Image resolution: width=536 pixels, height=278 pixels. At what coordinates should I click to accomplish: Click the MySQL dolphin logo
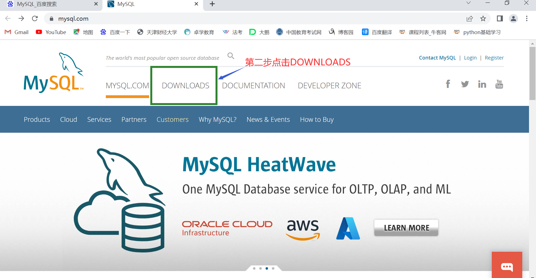click(x=53, y=73)
